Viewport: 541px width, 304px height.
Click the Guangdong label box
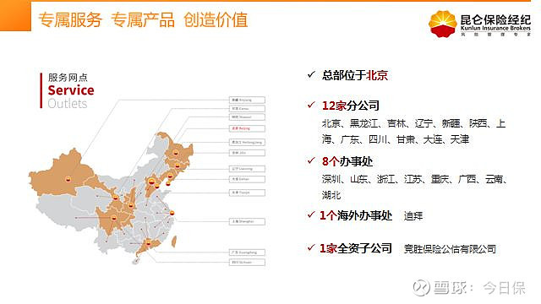[247, 252]
